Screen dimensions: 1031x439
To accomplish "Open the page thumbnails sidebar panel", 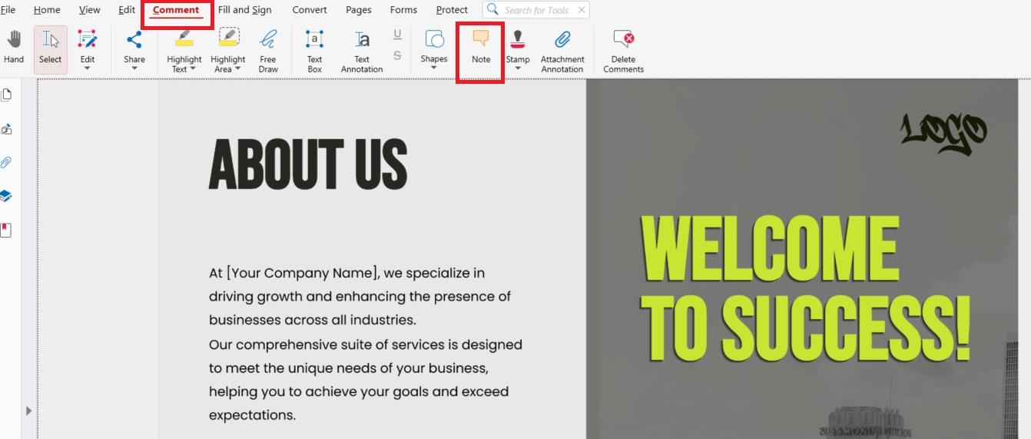I will pyautogui.click(x=6, y=95).
